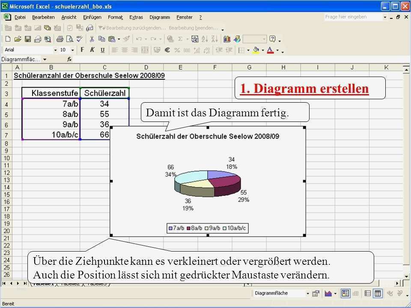Toggle the chart legend visibility

tap(344, 293)
